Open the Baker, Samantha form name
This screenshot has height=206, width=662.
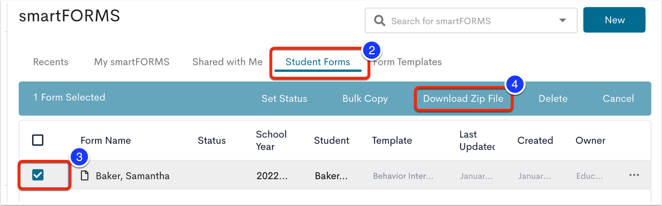click(132, 176)
